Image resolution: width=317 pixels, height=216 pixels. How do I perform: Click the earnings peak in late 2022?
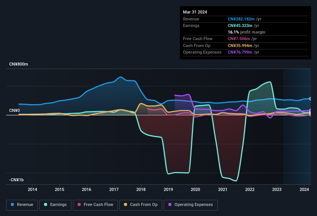(x=270, y=82)
